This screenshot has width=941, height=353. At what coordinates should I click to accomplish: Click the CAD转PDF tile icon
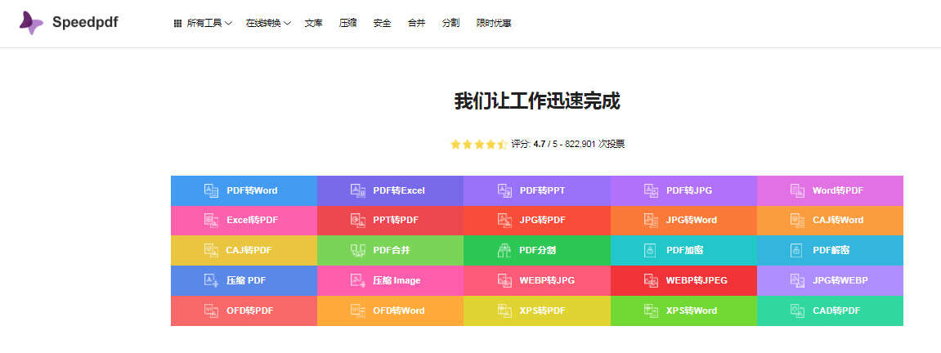coord(798,311)
